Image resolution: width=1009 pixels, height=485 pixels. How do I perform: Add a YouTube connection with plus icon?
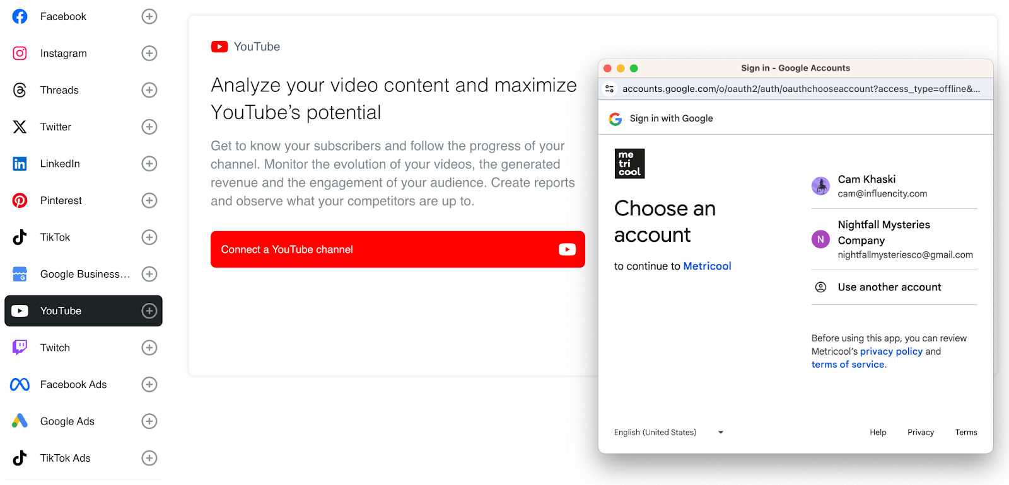[149, 311]
